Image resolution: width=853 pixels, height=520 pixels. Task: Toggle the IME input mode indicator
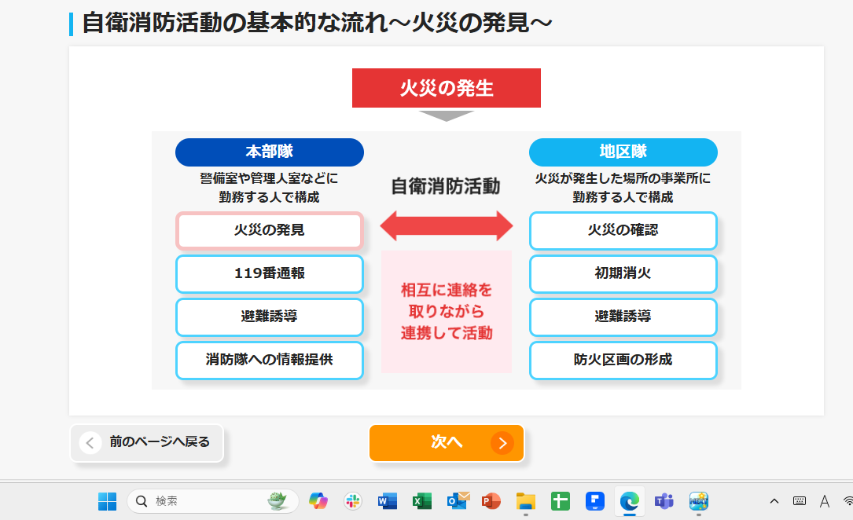click(825, 501)
